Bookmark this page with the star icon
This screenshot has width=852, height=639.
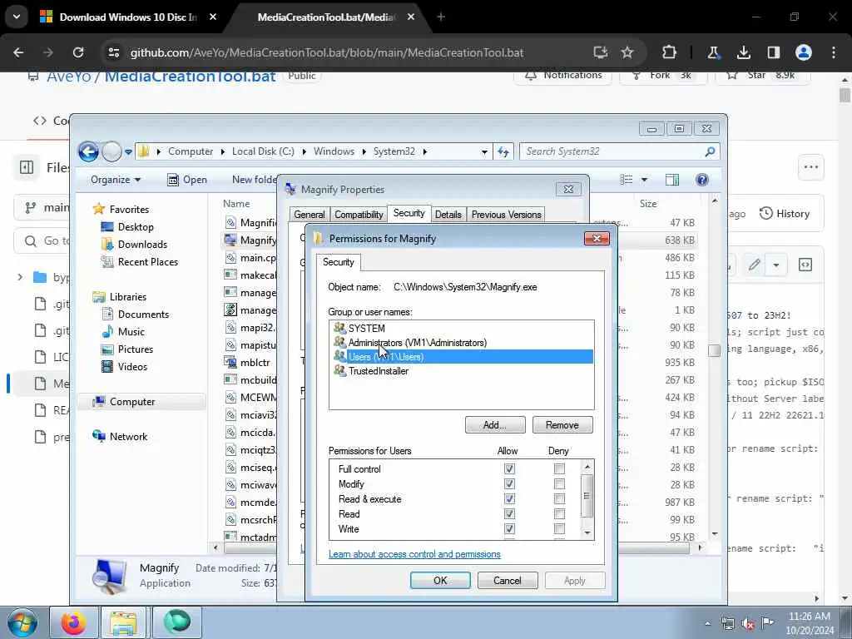(x=627, y=52)
